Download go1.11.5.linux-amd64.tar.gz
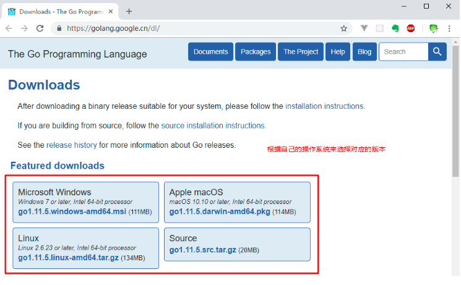The image size is (461, 285). pos(68,257)
